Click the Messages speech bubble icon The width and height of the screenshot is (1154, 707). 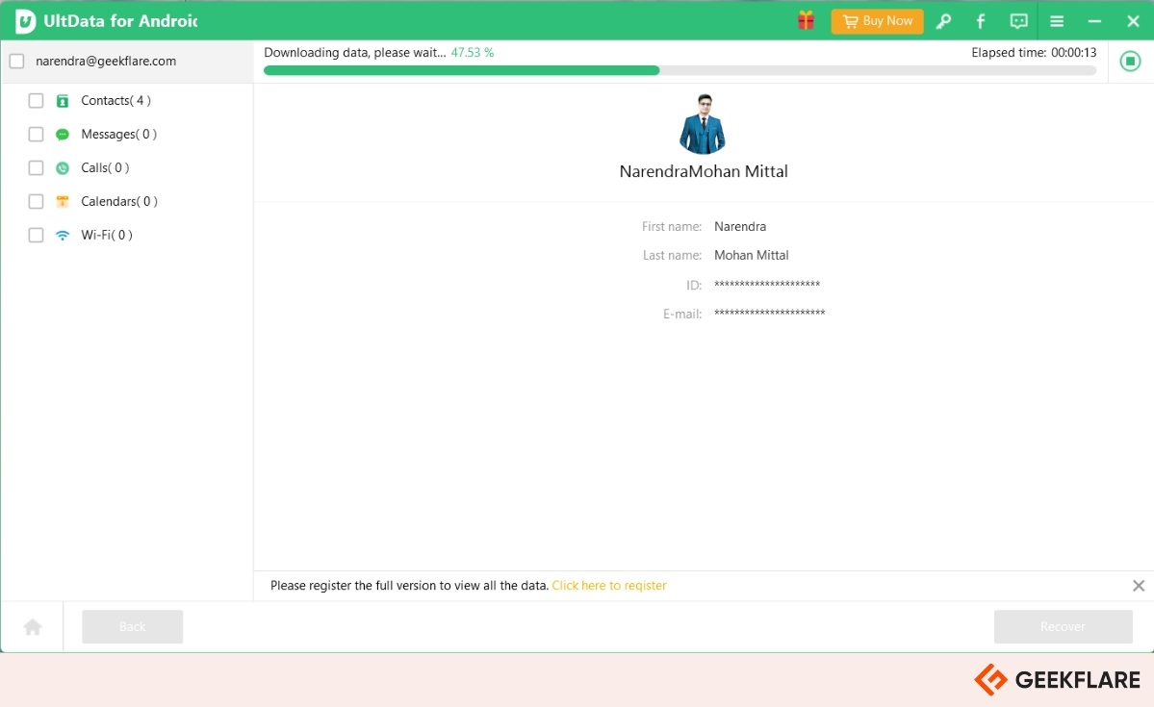click(x=63, y=135)
